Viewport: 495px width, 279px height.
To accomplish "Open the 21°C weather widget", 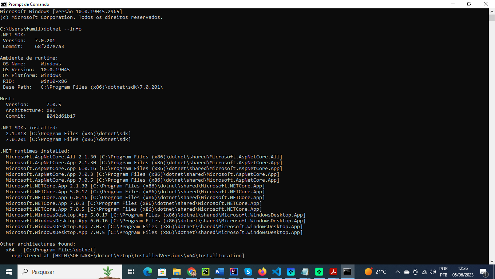I will pyautogui.click(x=375, y=271).
